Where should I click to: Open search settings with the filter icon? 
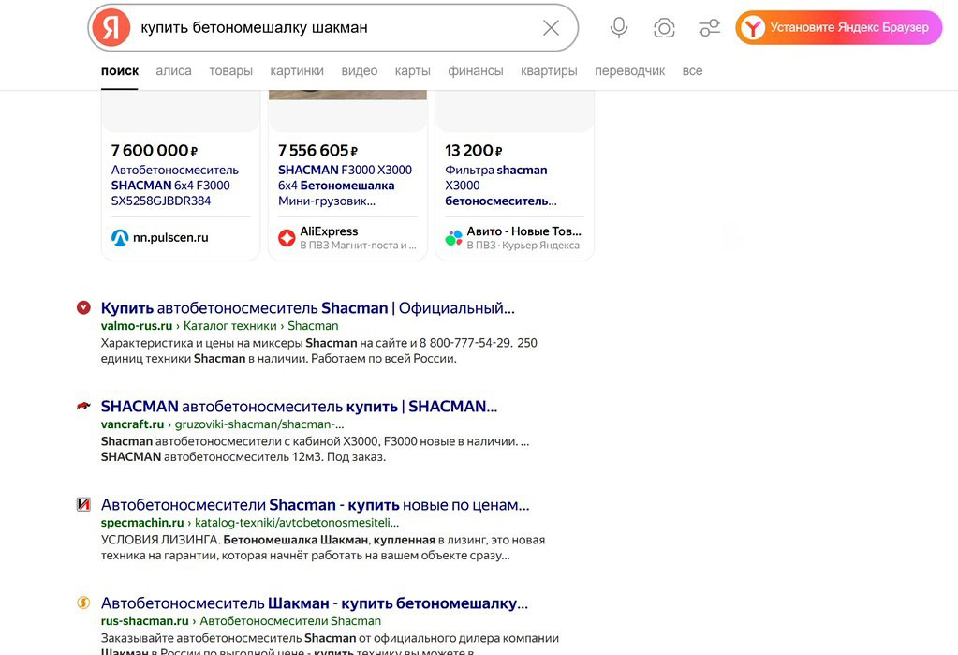pos(709,27)
